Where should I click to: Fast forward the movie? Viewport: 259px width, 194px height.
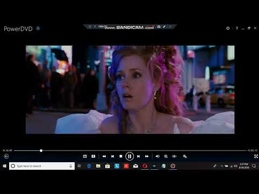(x=147, y=156)
